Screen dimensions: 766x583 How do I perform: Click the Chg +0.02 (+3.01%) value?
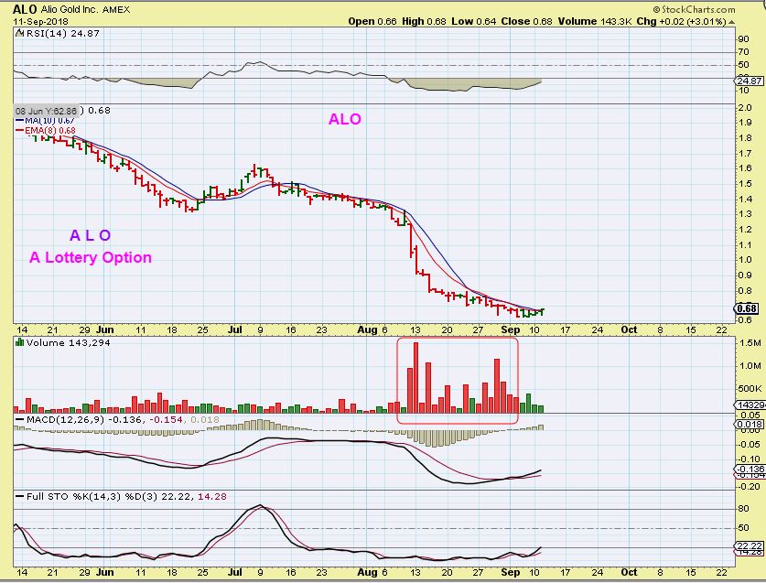(x=682, y=21)
